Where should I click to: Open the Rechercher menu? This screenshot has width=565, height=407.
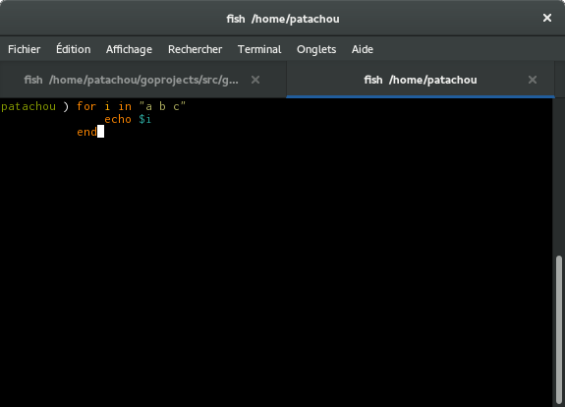tap(195, 49)
